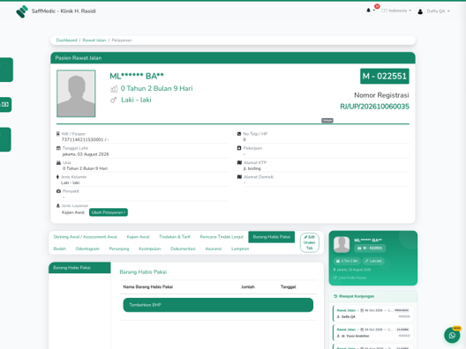Click the registration number RJ/UP/202610060035
The height and width of the screenshot is (349, 466).
pos(374,107)
